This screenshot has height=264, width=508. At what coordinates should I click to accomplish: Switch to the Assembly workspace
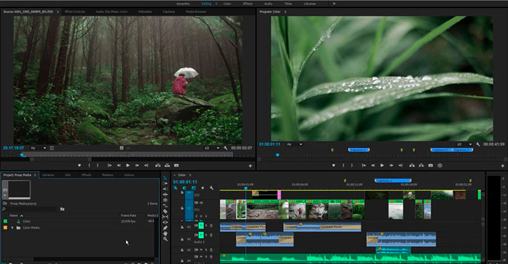[183, 4]
